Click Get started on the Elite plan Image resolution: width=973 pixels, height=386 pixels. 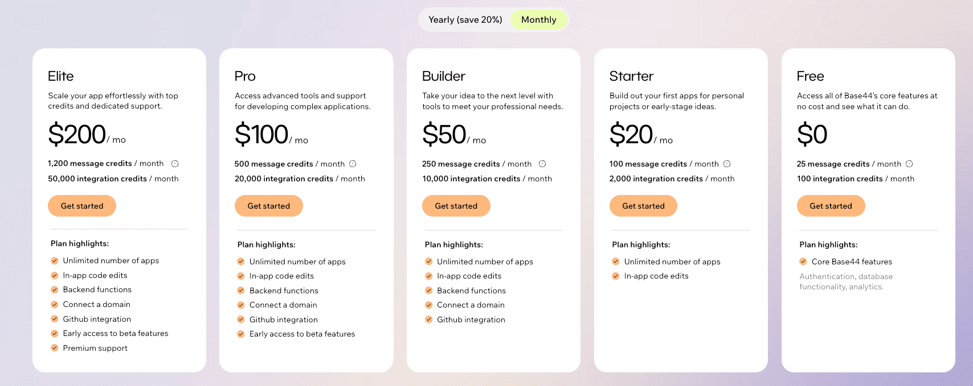click(82, 206)
